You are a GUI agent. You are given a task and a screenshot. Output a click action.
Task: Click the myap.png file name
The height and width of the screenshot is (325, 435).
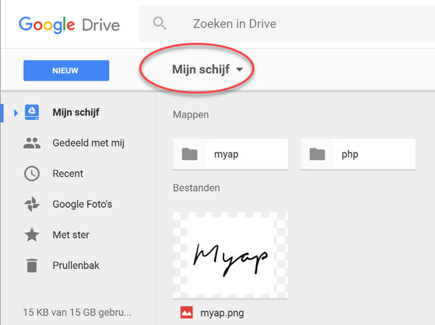(x=222, y=313)
